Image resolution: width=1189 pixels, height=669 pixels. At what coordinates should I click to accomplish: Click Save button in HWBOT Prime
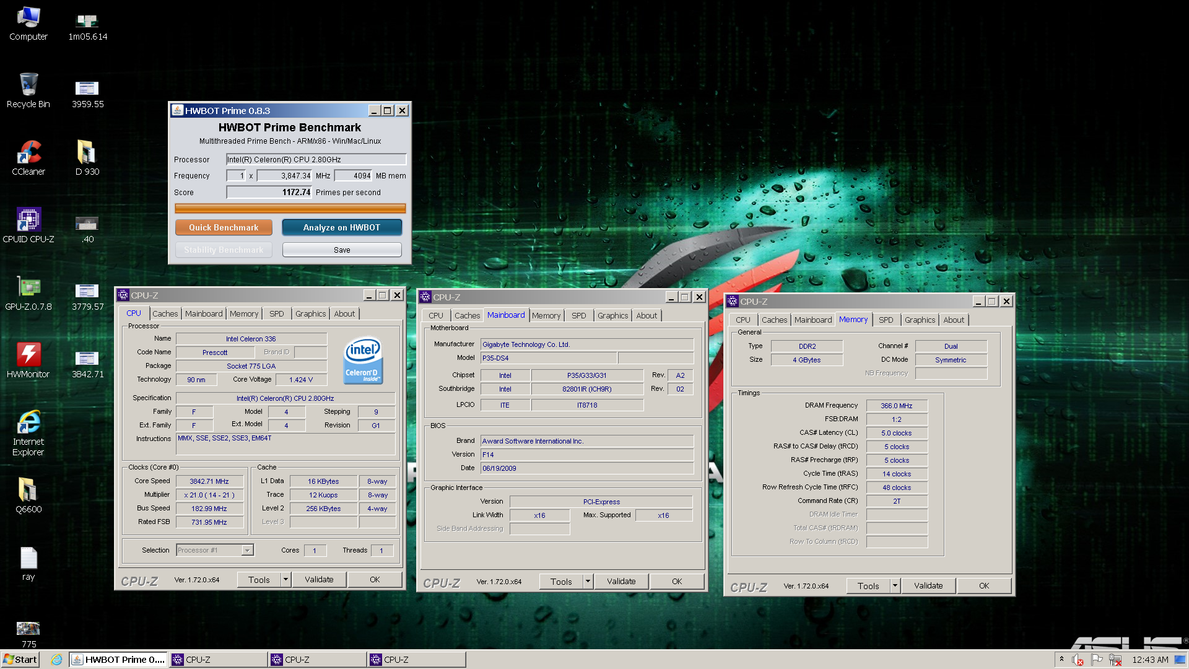click(x=342, y=250)
